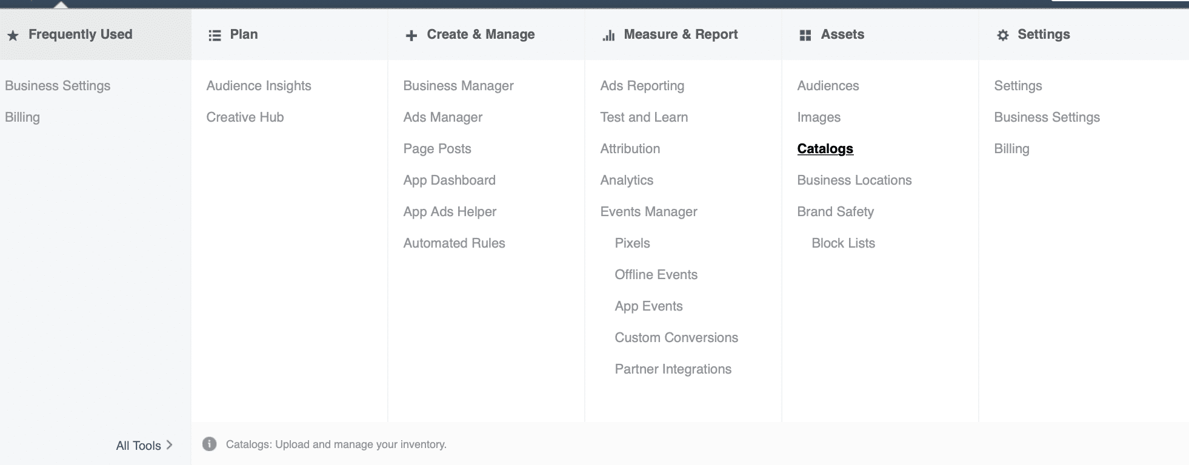Select the Measure & Report header
The height and width of the screenshot is (465, 1189).
pyautogui.click(x=681, y=35)
